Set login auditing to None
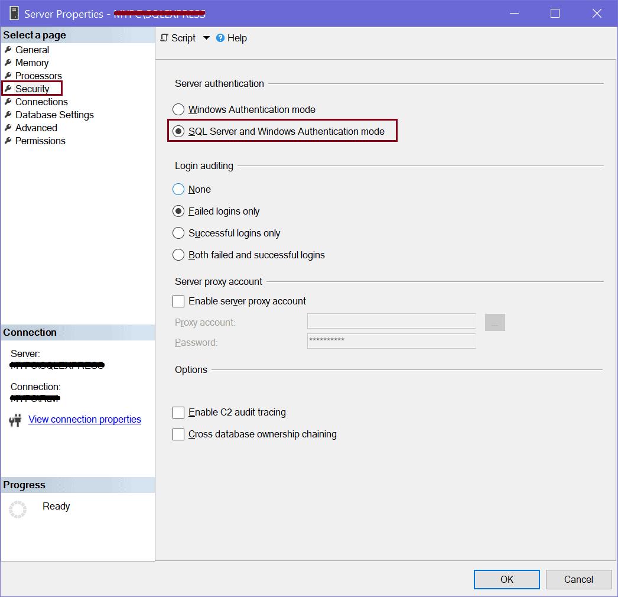This screenshot has height=597, width=618. pos(178,189)
